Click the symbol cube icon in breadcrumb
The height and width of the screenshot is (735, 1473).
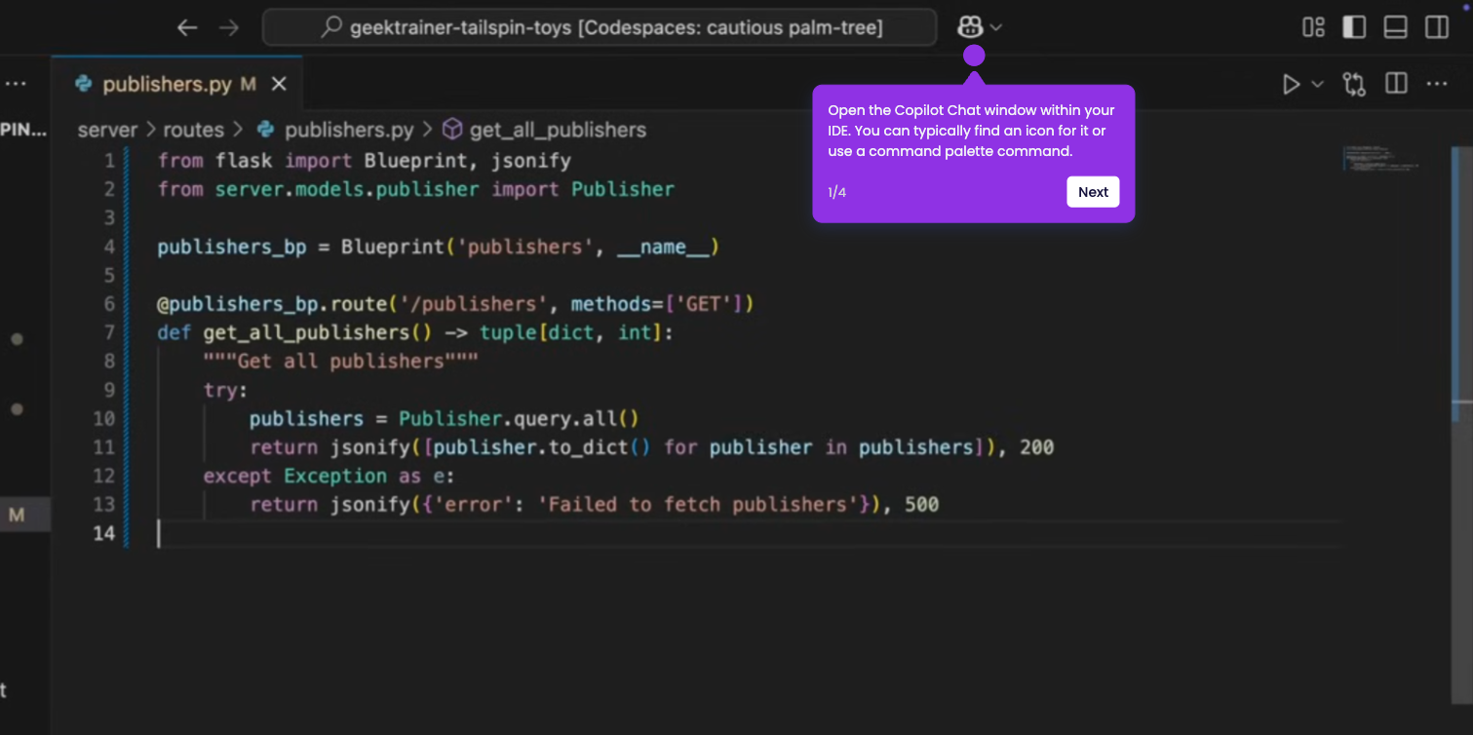pos(451,130)
